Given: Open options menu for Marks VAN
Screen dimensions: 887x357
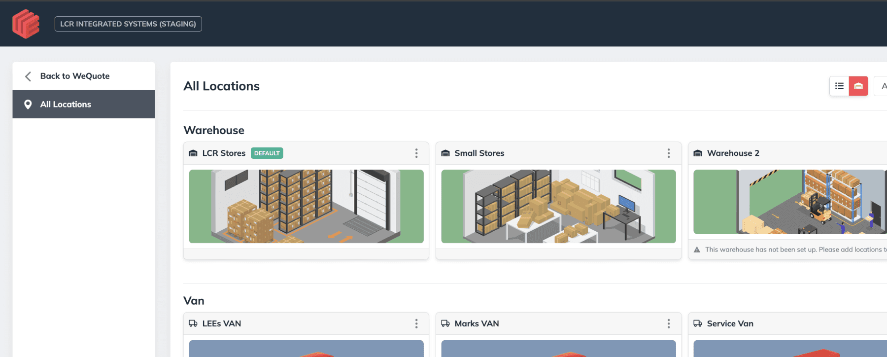Looking at the screenshot, I should [x=669, y=323].
